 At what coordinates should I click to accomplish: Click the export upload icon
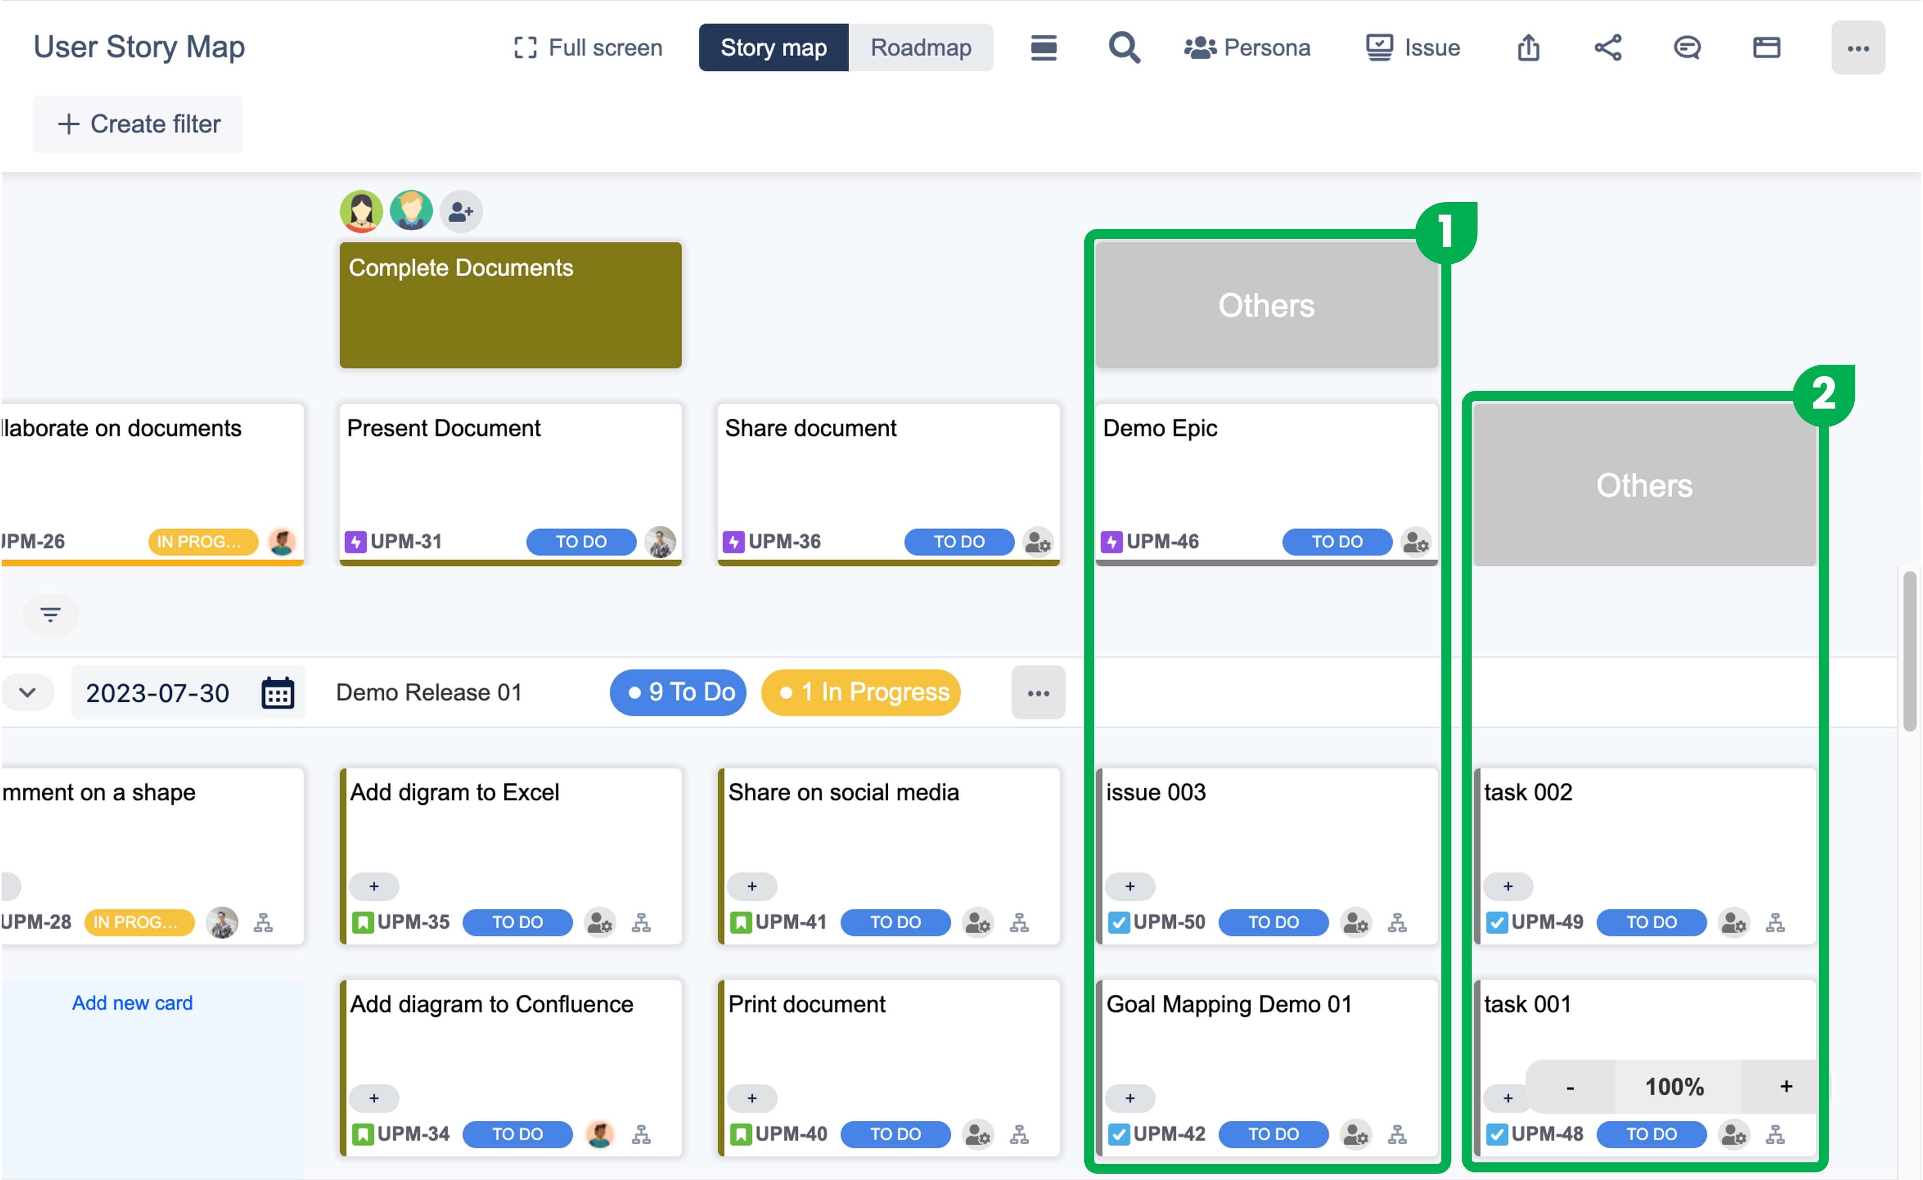pos(1528,48)
